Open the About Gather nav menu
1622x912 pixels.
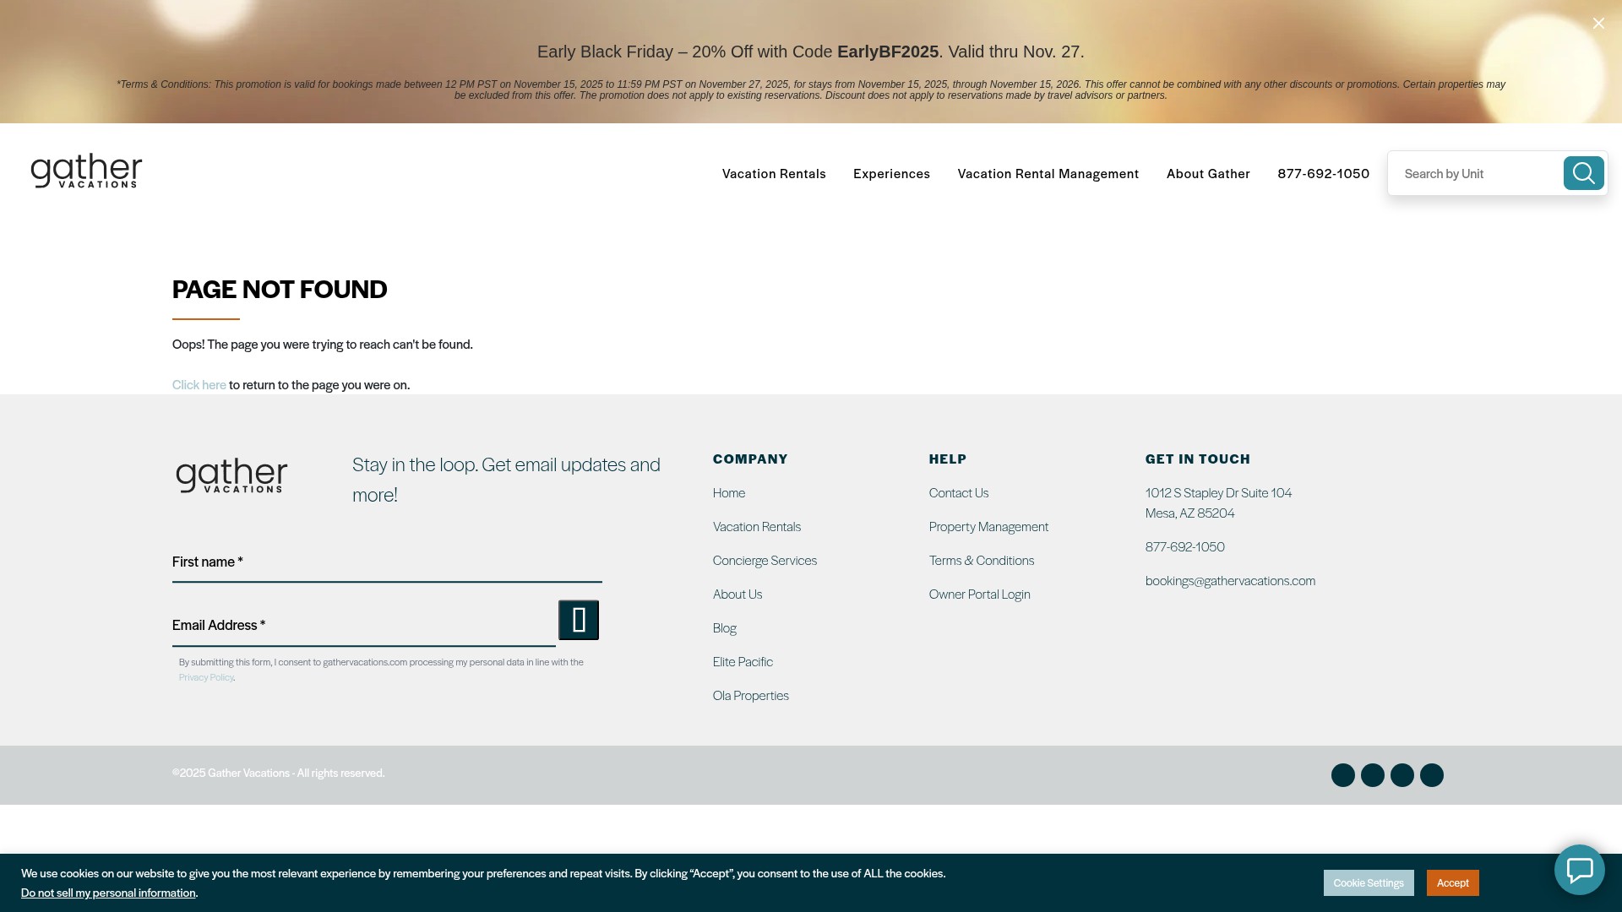(1208, 173)
